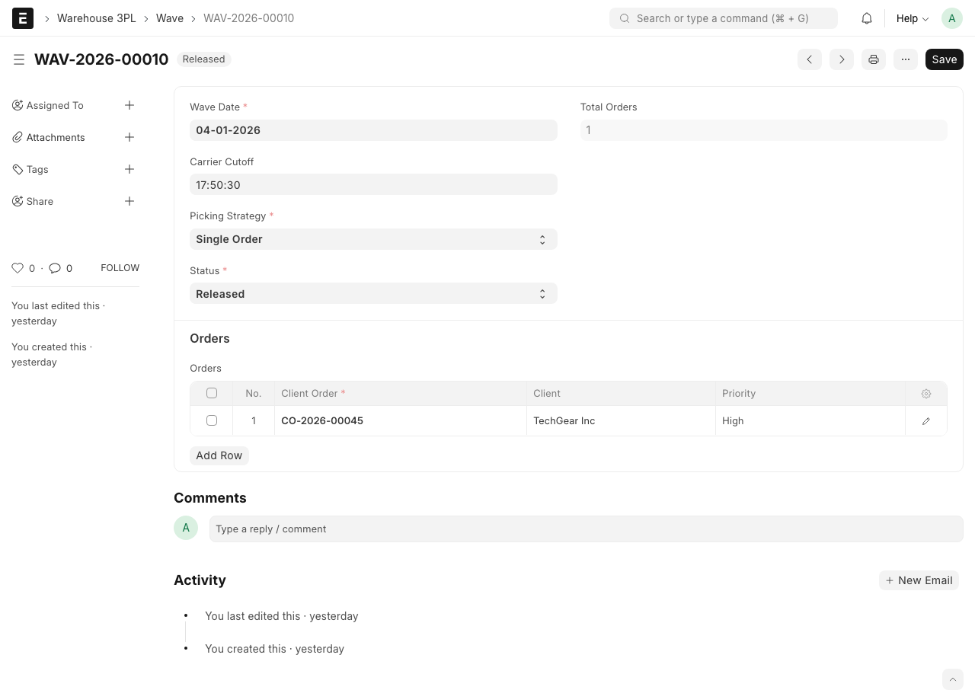The image size is (975, 690).
Task: Open the Status dropdown
Action: click(x=373, y=294)
